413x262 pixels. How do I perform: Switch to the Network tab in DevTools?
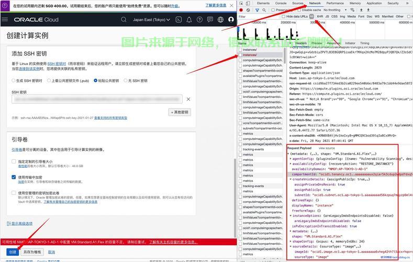315,3
